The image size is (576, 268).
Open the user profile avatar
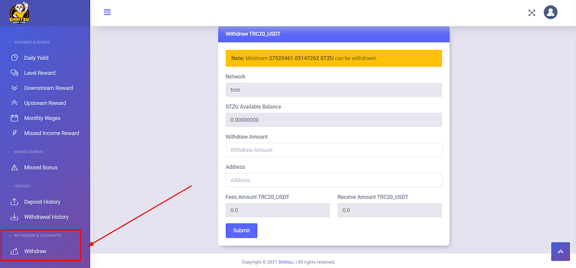point(550,12)
